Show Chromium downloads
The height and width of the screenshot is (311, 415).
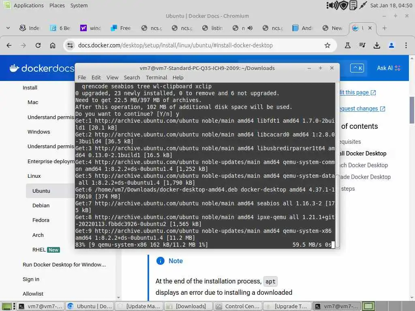pyautogui.click(x=377, y=45)
